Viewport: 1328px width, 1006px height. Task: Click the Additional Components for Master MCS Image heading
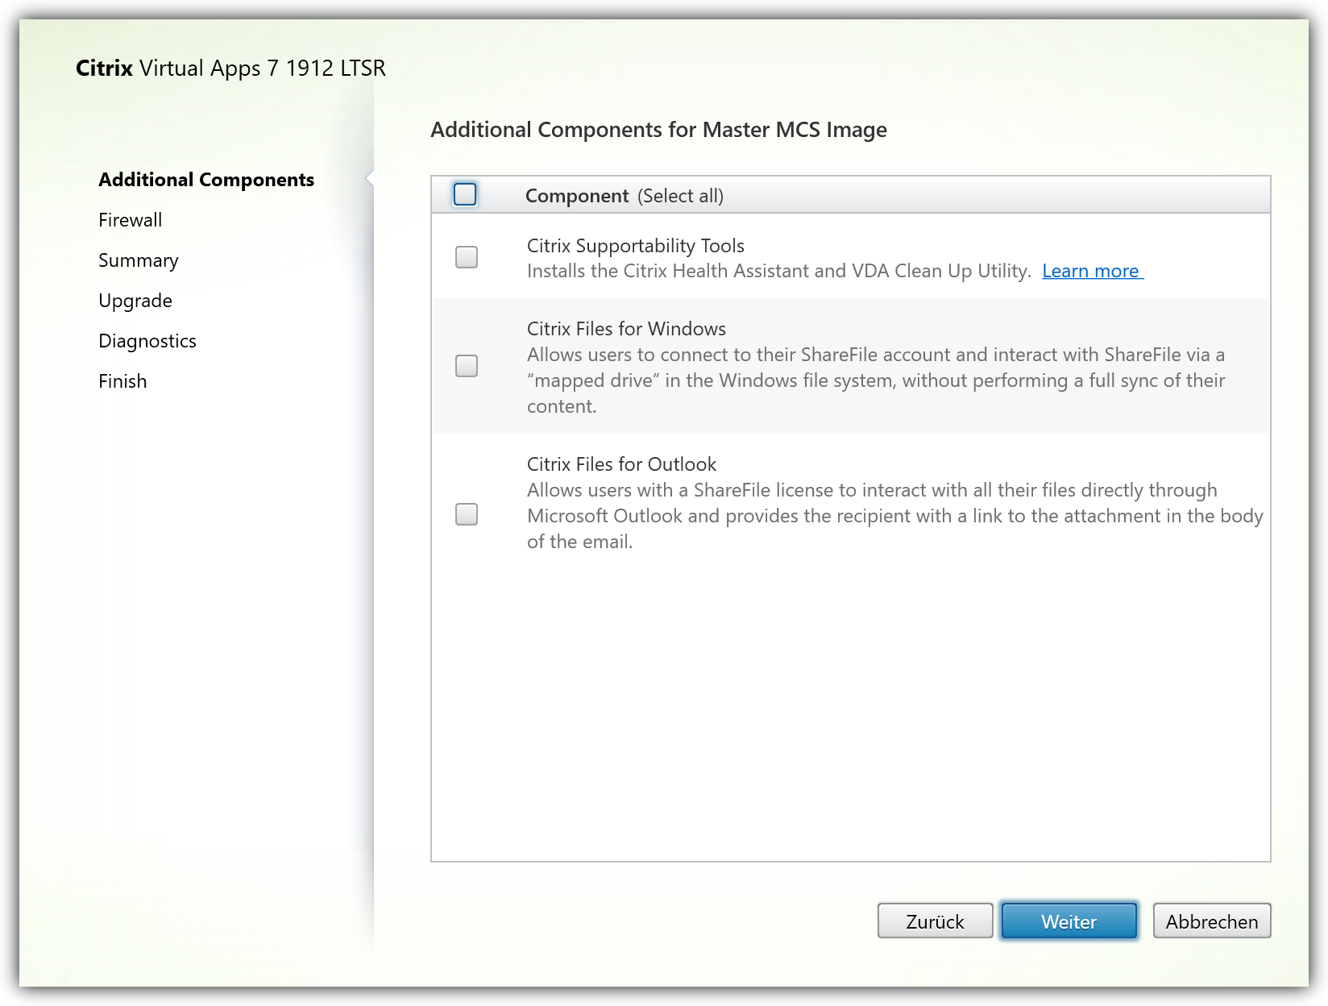tap(658, 130)
